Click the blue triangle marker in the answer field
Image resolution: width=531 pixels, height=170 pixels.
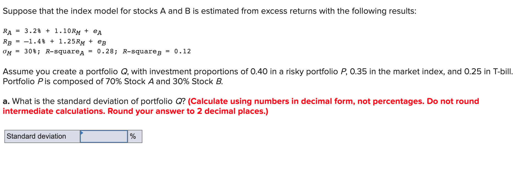pyautogui.click(x=82, y=133)
